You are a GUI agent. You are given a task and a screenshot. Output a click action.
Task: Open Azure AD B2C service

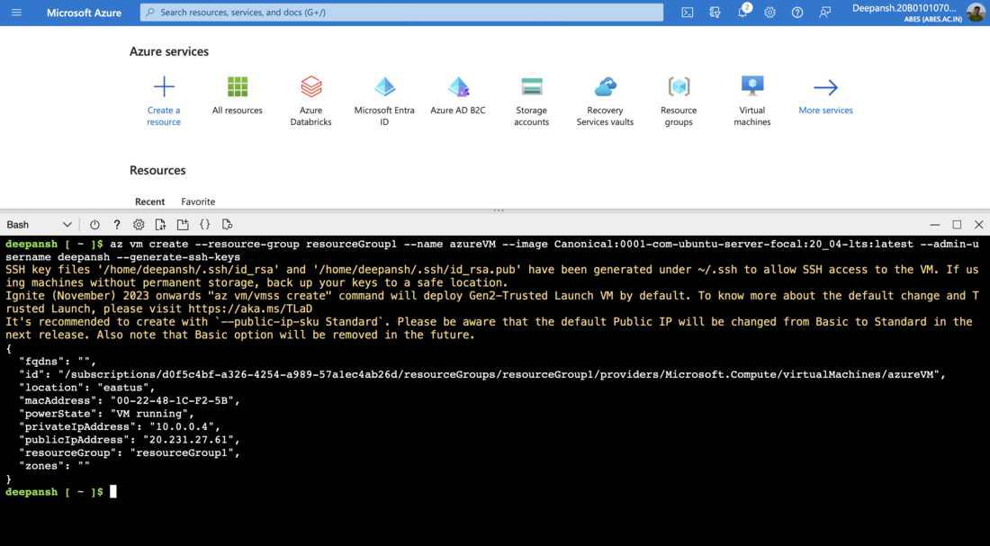[458, 94]
